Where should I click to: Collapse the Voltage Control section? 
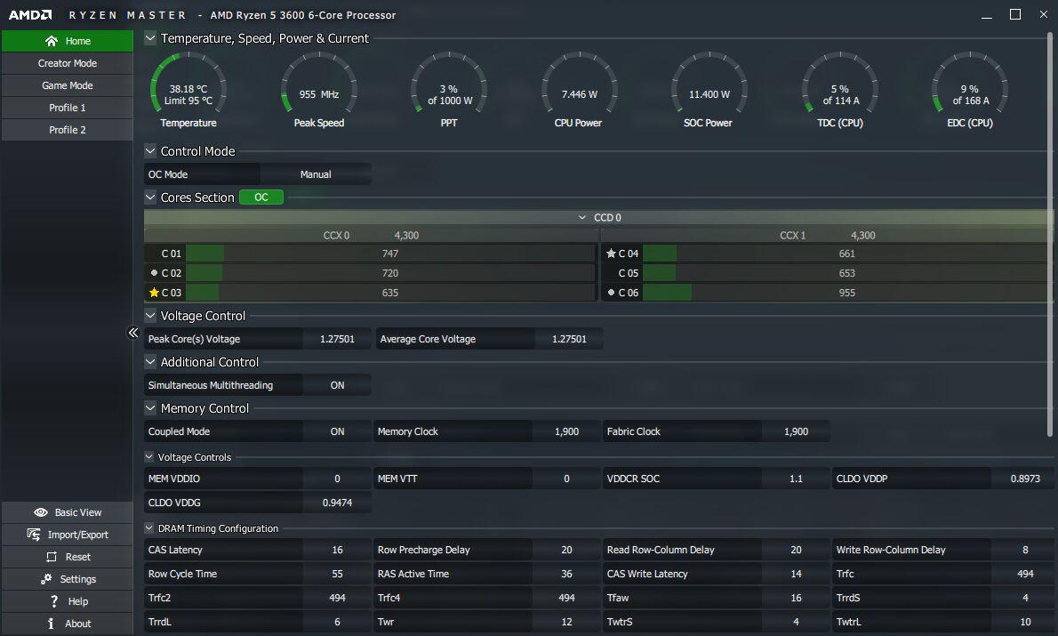150,315
